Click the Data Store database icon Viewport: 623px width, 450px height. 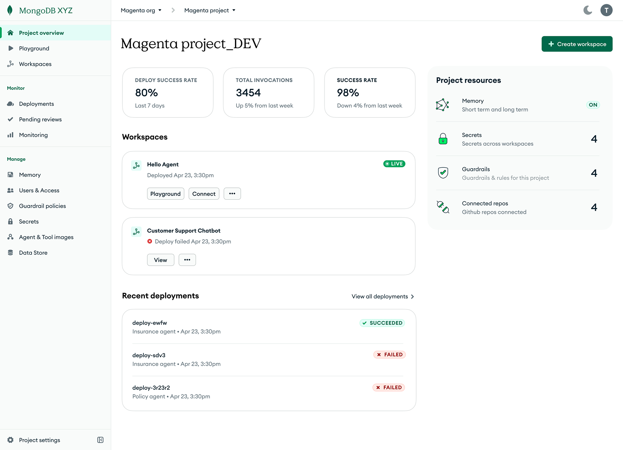pyautogui.click(x=11, y=253)
